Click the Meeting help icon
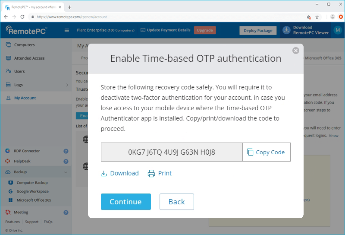This screenshot has width=345, height=235. [x=66, y=213]
